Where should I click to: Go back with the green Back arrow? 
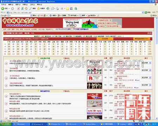(2, 8)
